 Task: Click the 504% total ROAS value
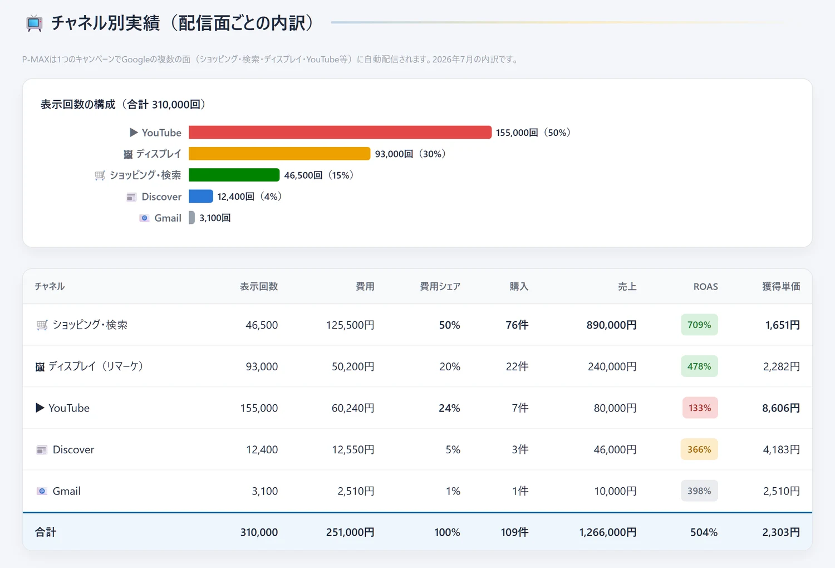pos(704,532)
